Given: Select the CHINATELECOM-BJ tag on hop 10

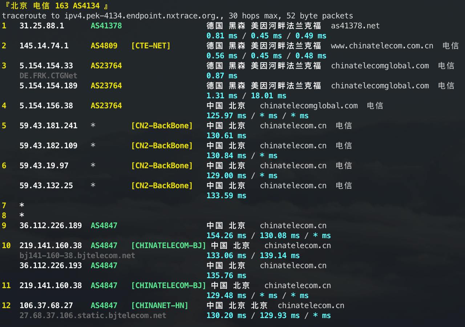Looking at the screenshot, I should [169, 245].
